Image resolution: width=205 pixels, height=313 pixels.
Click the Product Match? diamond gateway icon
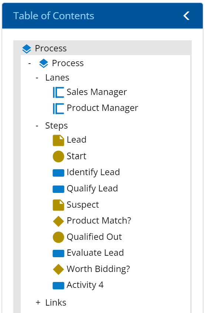click(x=58, y=221)
